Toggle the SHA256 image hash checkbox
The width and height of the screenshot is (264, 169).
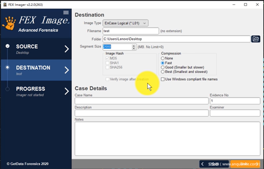[107, 67]
